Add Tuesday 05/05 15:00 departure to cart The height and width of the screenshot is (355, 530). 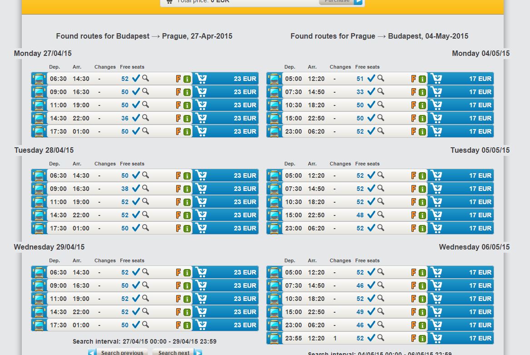pyautogui.click(x=436, y=215)
